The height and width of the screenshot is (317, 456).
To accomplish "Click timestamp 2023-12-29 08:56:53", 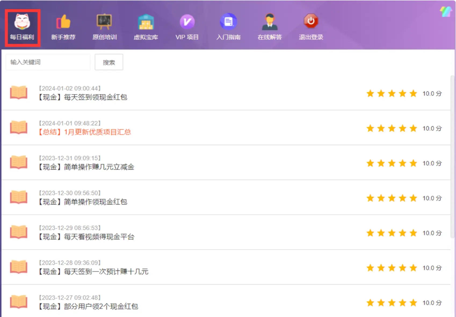I will (x=70, y=228).
